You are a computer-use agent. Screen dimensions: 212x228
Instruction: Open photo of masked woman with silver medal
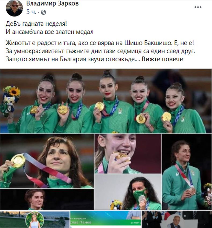point(128,192)
